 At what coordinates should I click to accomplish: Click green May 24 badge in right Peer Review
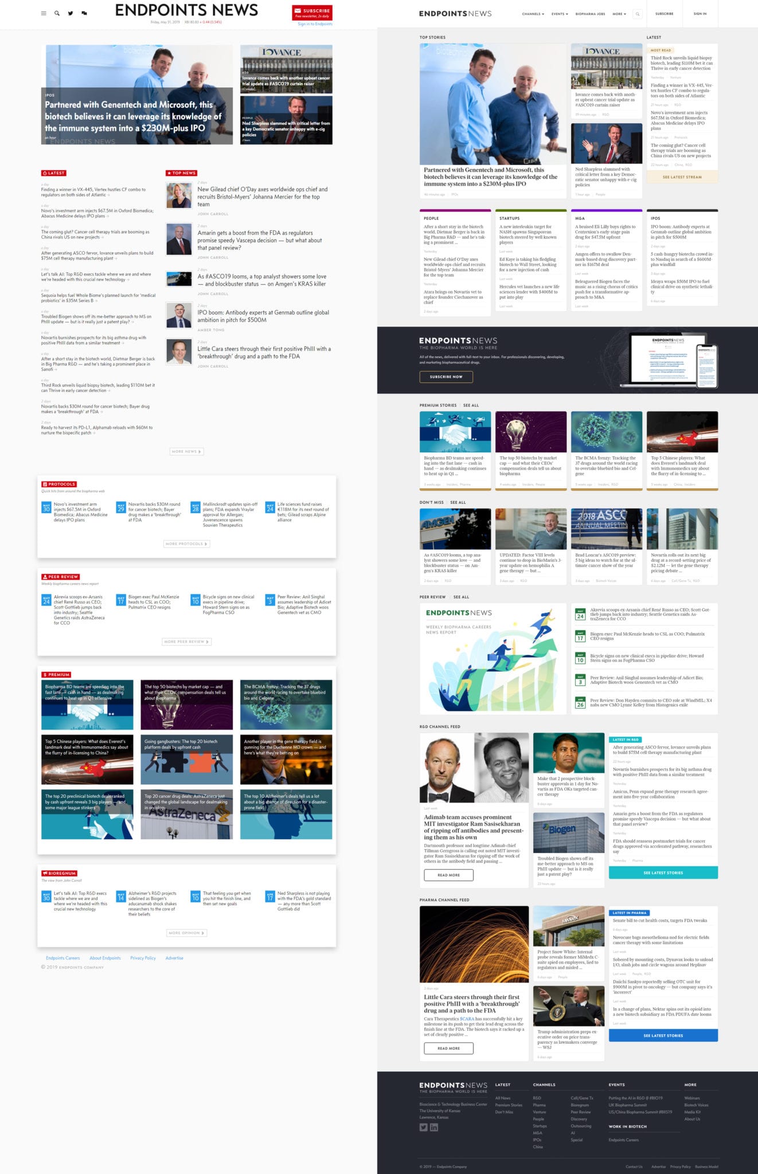coord(580,615)
